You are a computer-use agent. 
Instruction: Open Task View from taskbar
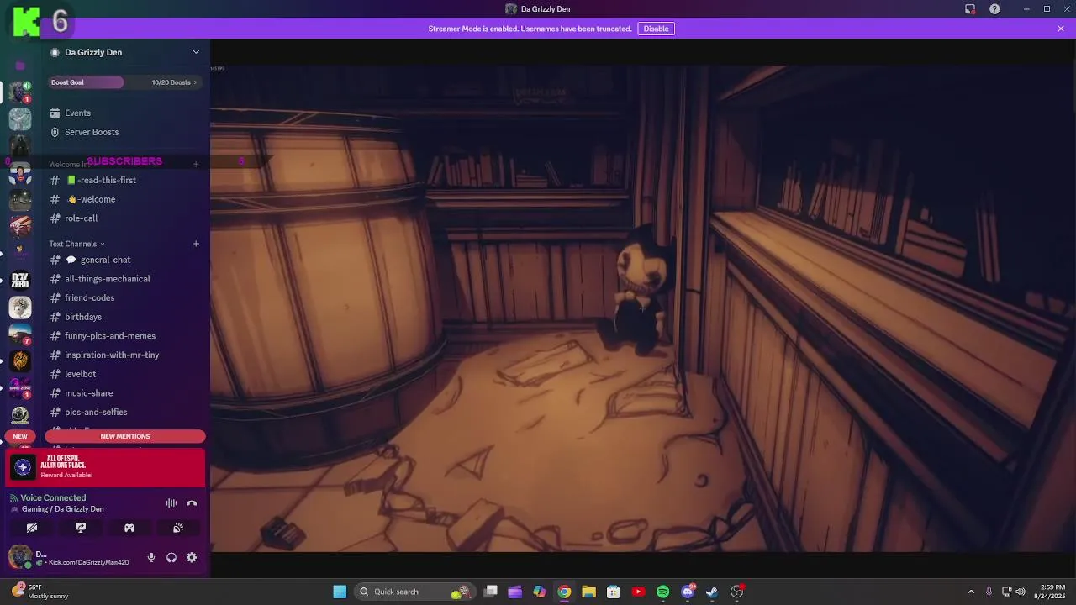point(491,592)
